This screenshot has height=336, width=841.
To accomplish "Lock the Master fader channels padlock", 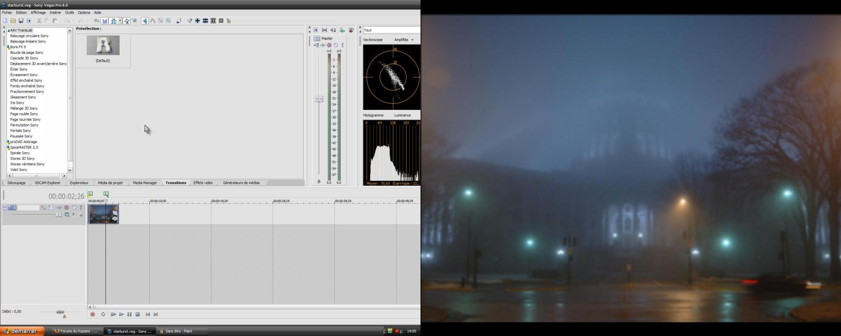I will pyautogui.click(x=319, y=182).
